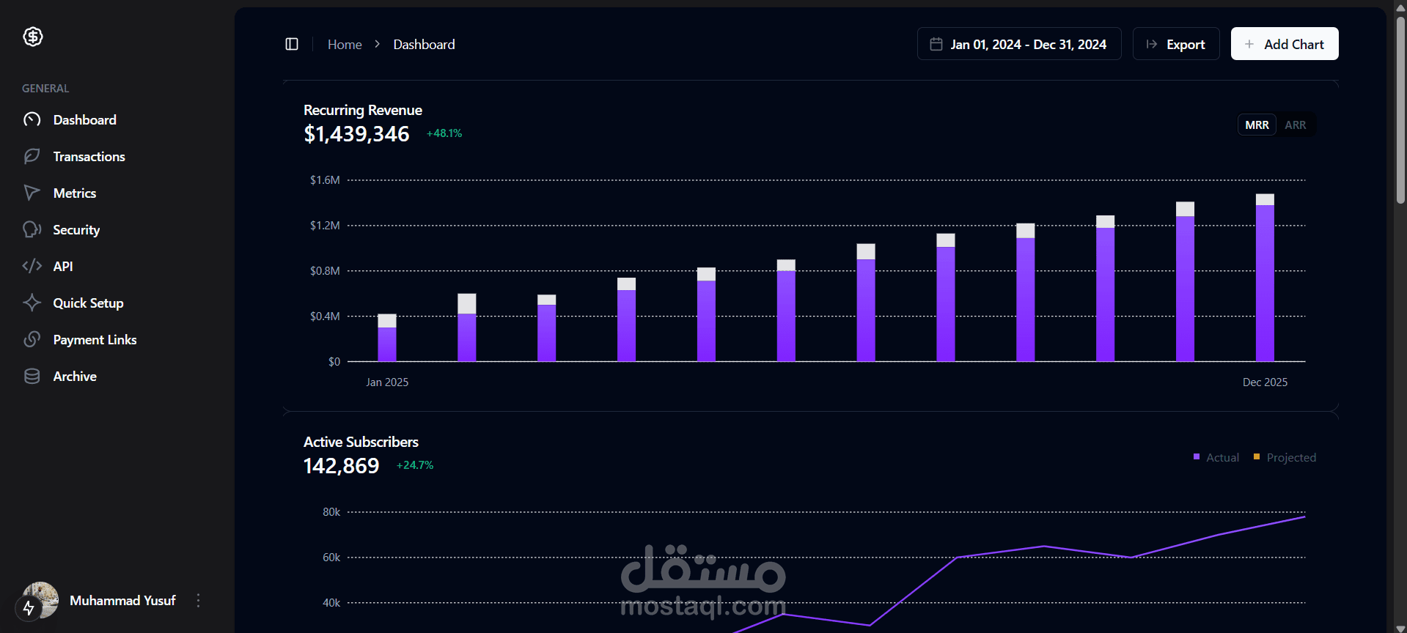This screenshot has height=633, width=1407.
Task: Click the Metrics arrow icon
Action: click(x=32, y=193)
